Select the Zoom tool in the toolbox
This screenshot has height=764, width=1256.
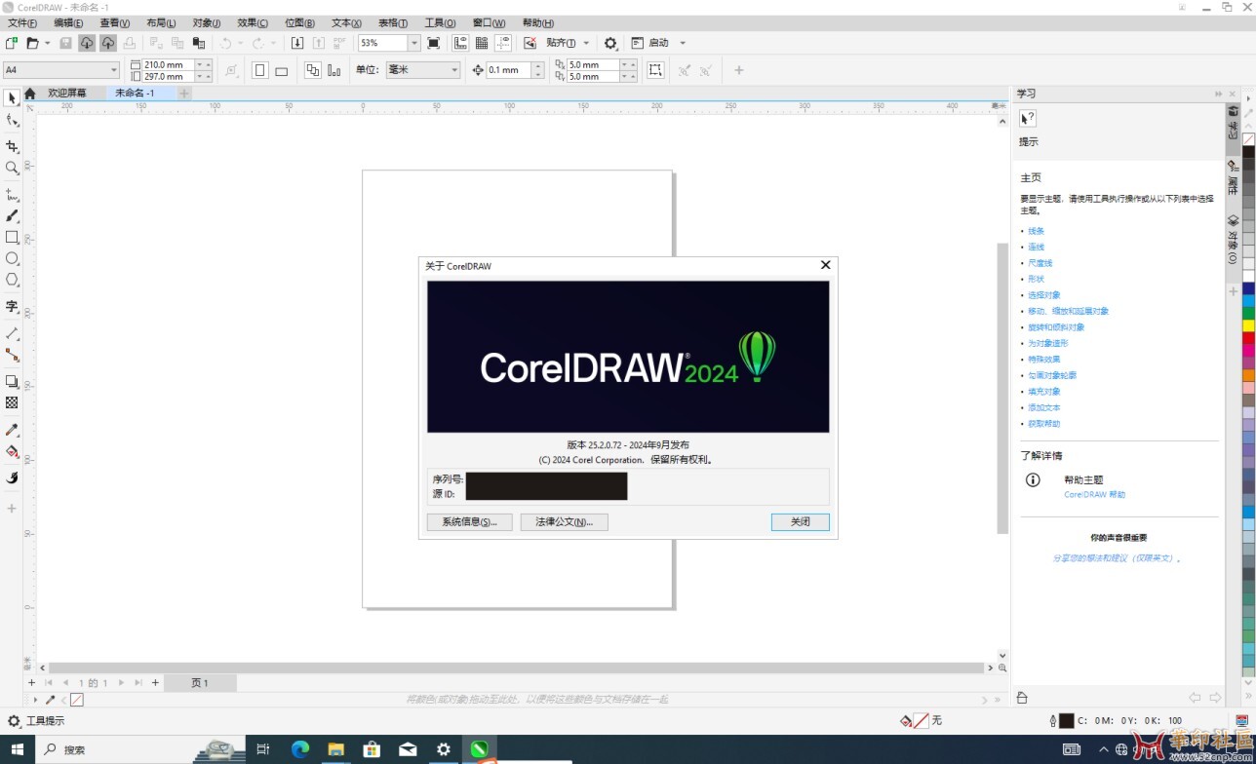point(12,168)
